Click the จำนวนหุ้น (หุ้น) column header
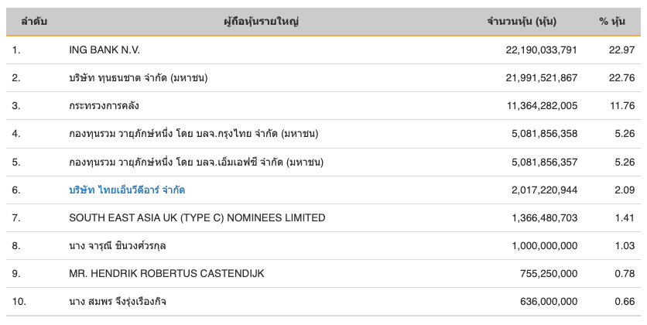Image resolution: width=647 pixels, height=325 pixels. [522, 22]
